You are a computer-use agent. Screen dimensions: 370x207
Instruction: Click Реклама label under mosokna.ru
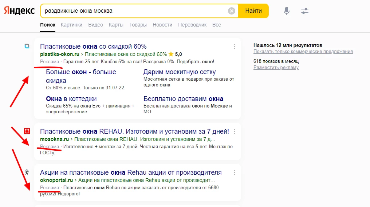click(x=49, y=146)
